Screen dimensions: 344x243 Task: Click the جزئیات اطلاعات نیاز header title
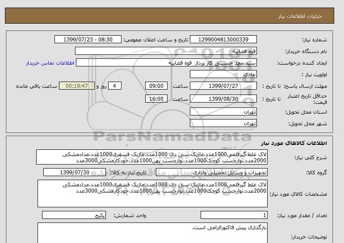tap(300, 16)
